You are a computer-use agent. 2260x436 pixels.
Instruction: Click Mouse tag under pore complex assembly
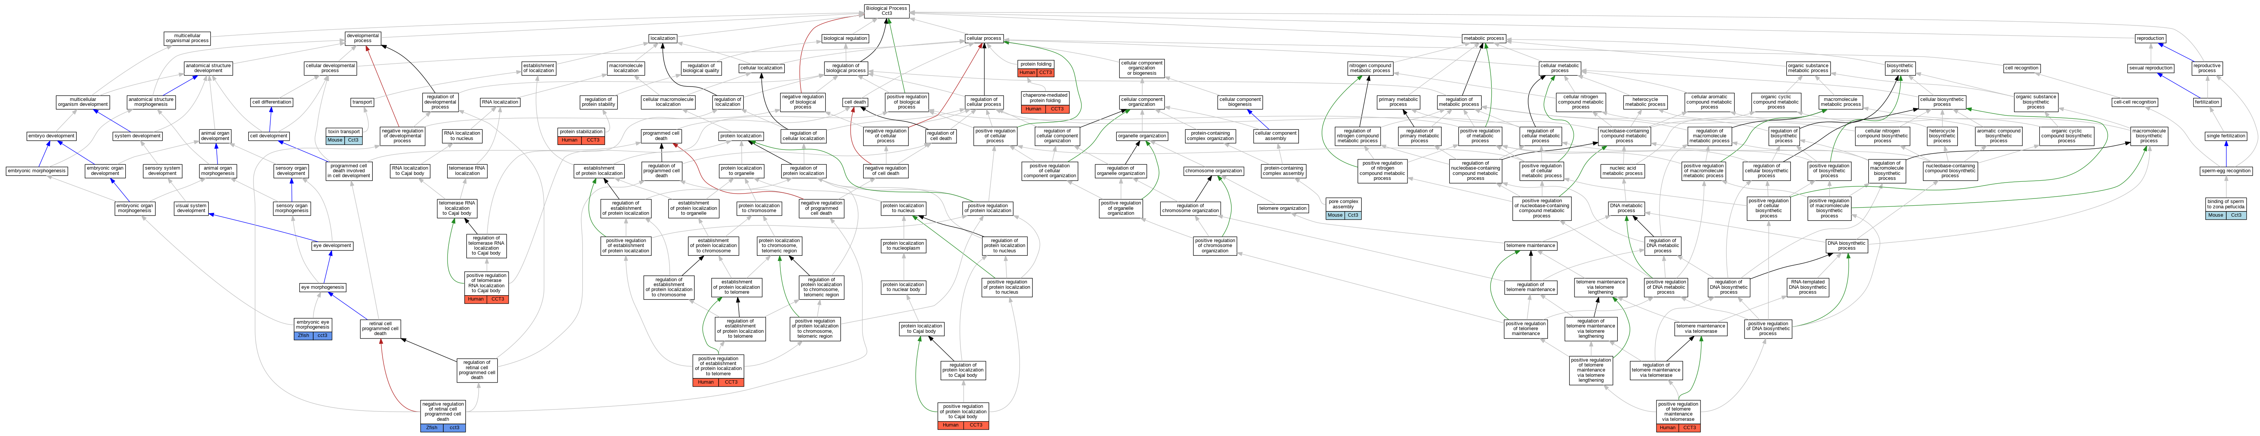coord(1335,215)
